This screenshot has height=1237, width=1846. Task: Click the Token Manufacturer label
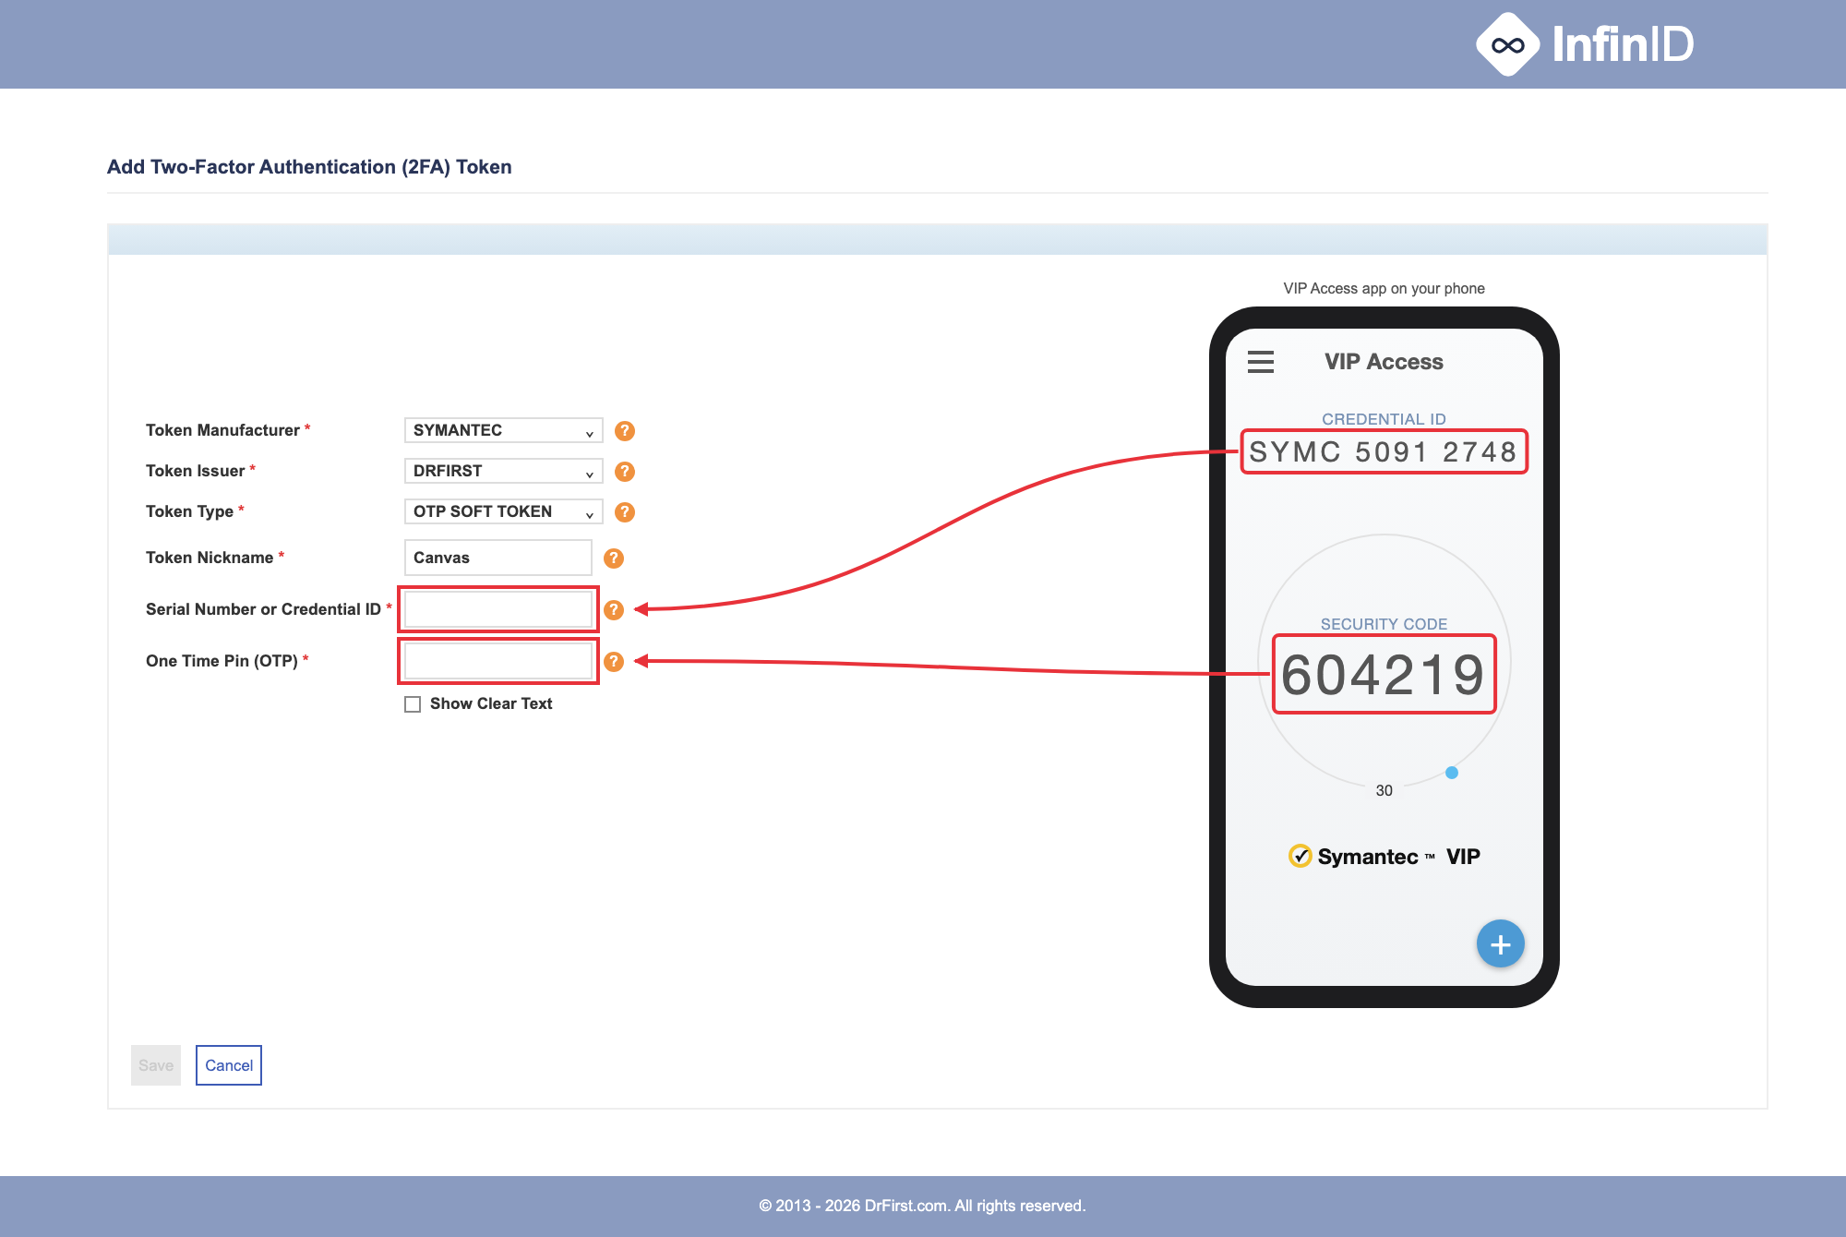coord(222,430)
